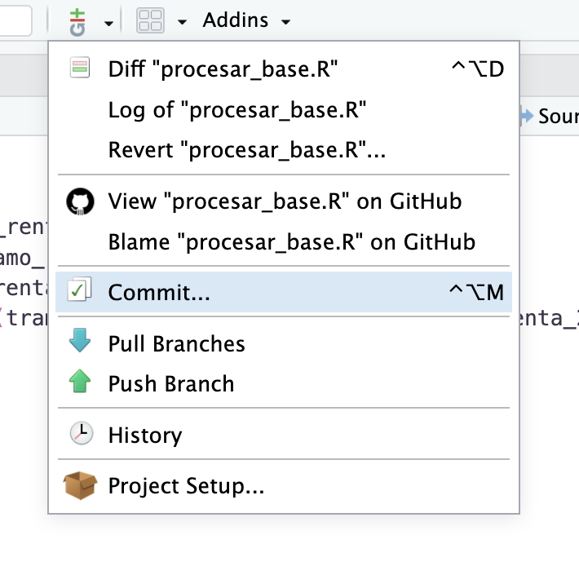Open the Addins dropdown arrow
Viewport: 579px width, 566px height.
[x=285, y=22]
